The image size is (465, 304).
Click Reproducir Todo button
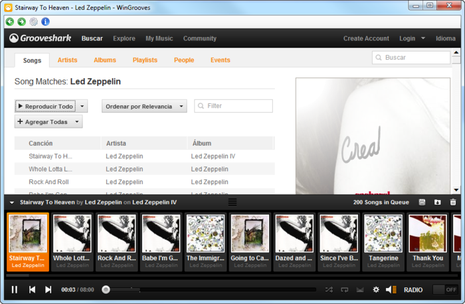(45, 106)
